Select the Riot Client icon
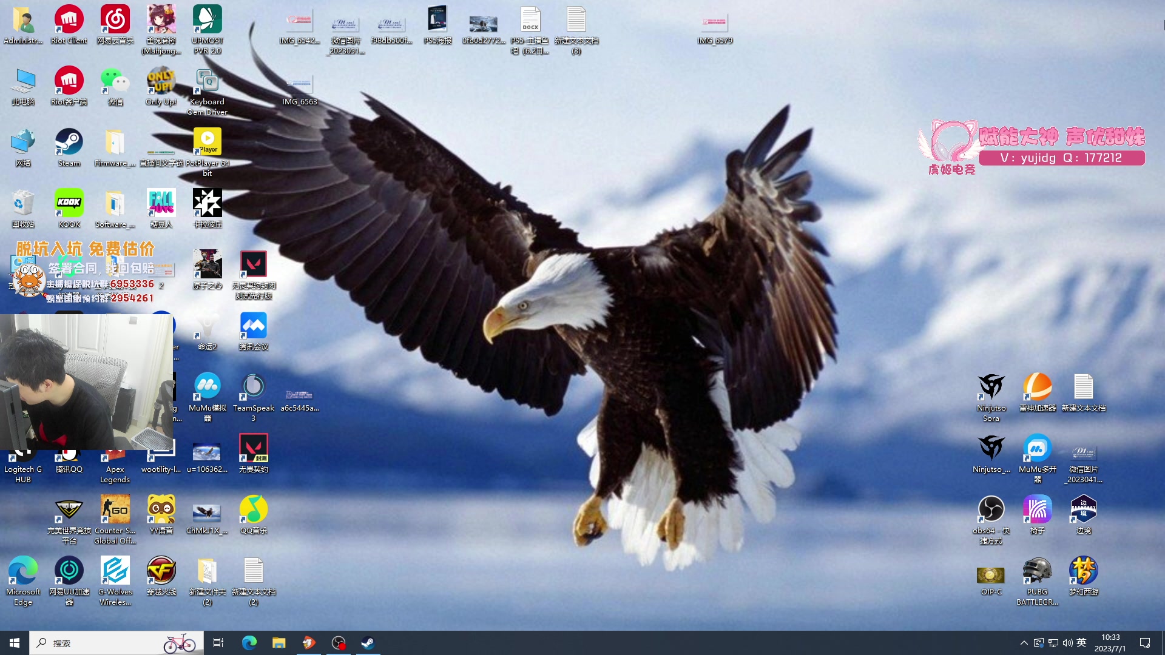Image resolution: width=1165 pixels, height=655 pixels. (69, 21)
